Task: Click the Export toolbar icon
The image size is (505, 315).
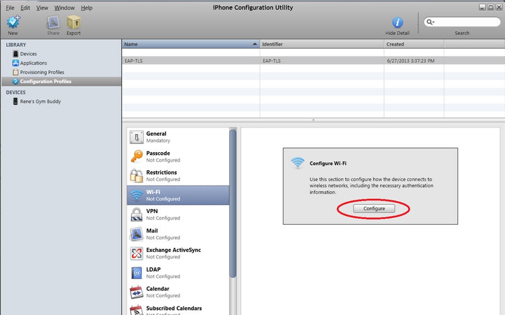Action: click(74, 22)
